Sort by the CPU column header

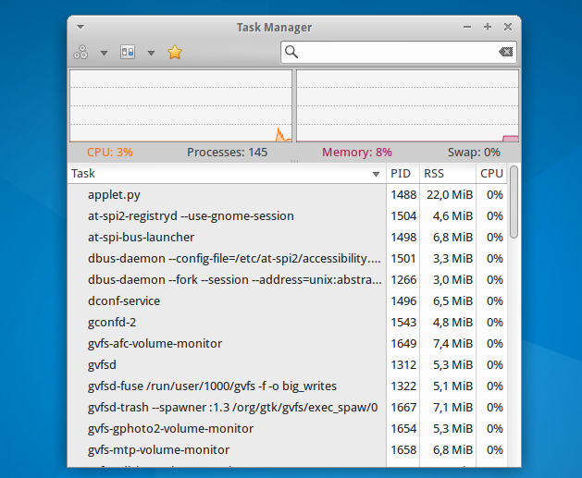[x=491, y=173]
